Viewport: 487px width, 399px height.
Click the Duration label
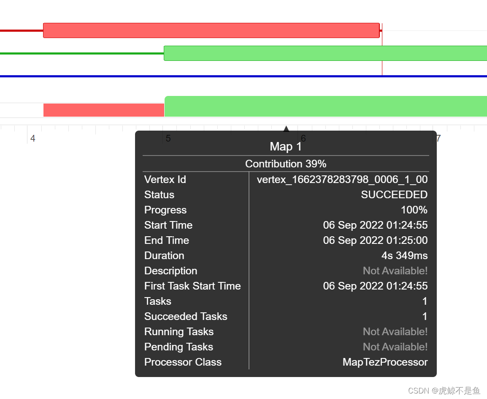(164, 256)
